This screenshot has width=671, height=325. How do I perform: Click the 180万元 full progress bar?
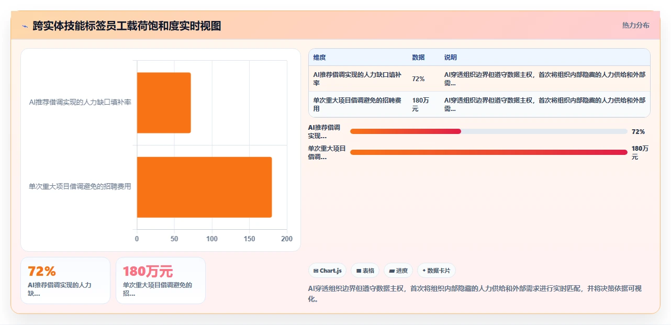tap(488, 152)
